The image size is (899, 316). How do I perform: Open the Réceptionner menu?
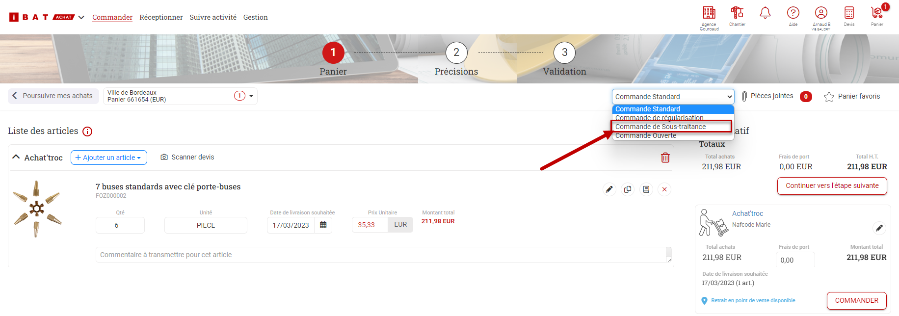[x=161, y=17]
